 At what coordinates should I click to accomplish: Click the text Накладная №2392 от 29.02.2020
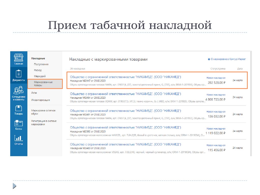(x=88, y=132)
